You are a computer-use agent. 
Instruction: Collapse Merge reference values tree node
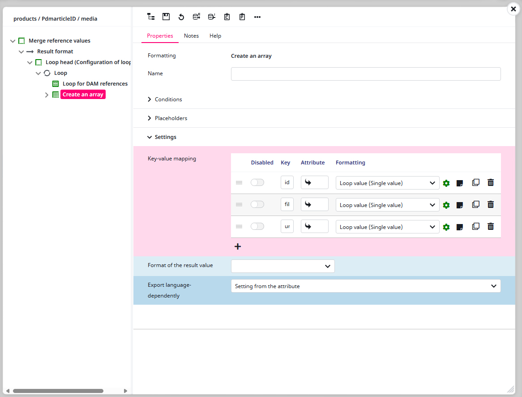pos(13,41)
